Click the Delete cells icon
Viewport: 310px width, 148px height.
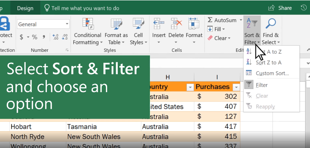176,23
